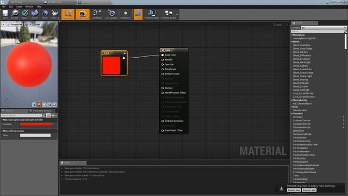
Task: Toggle the Stats toolbar button
Action: pos(138,14)
